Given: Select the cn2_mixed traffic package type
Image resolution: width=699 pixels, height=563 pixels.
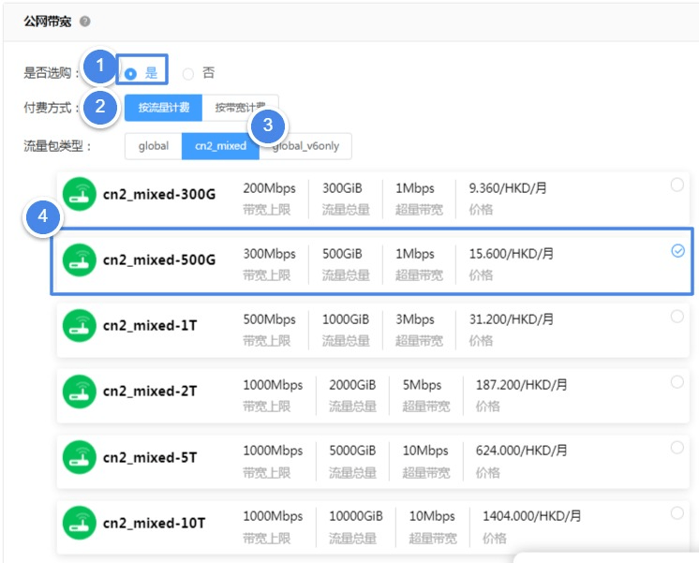Looking at the screenshot, I should [x=220, y=146].
